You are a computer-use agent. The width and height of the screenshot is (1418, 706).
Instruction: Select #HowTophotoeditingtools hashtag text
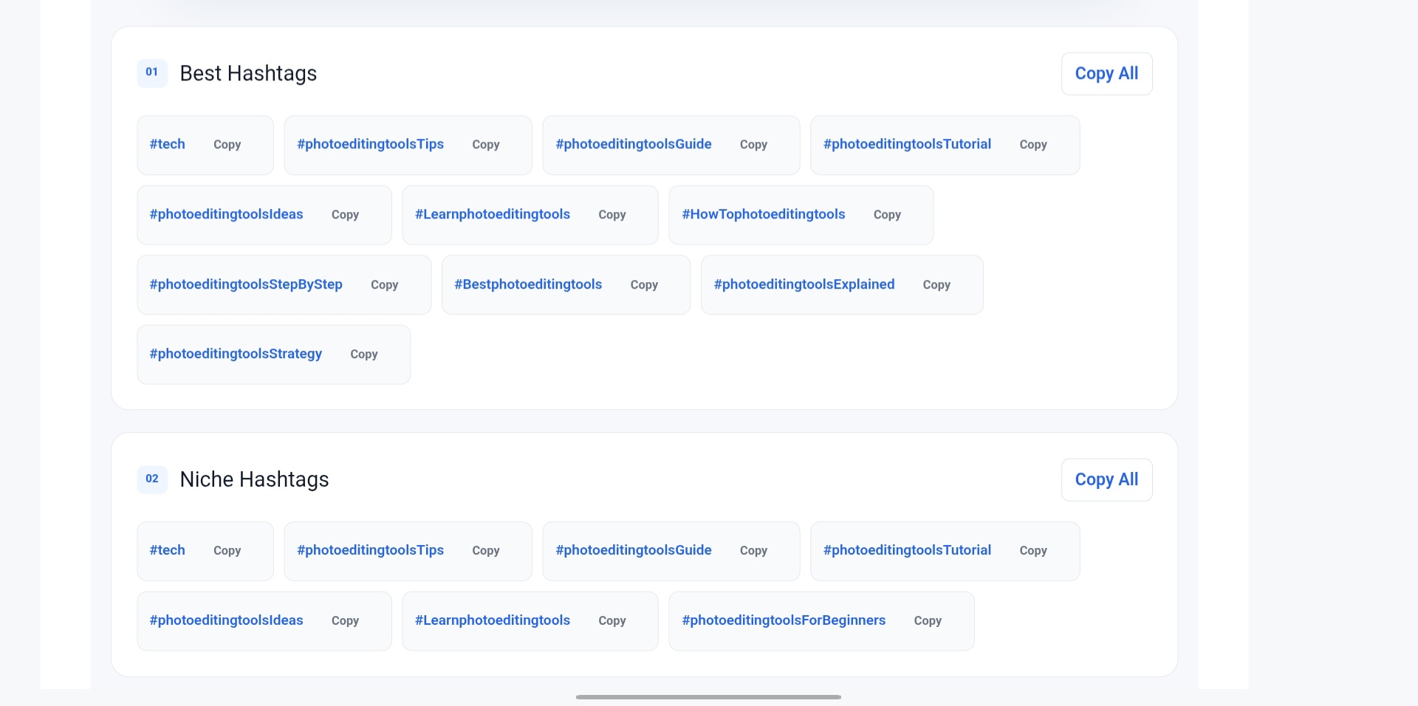click(x=763, y=214)
